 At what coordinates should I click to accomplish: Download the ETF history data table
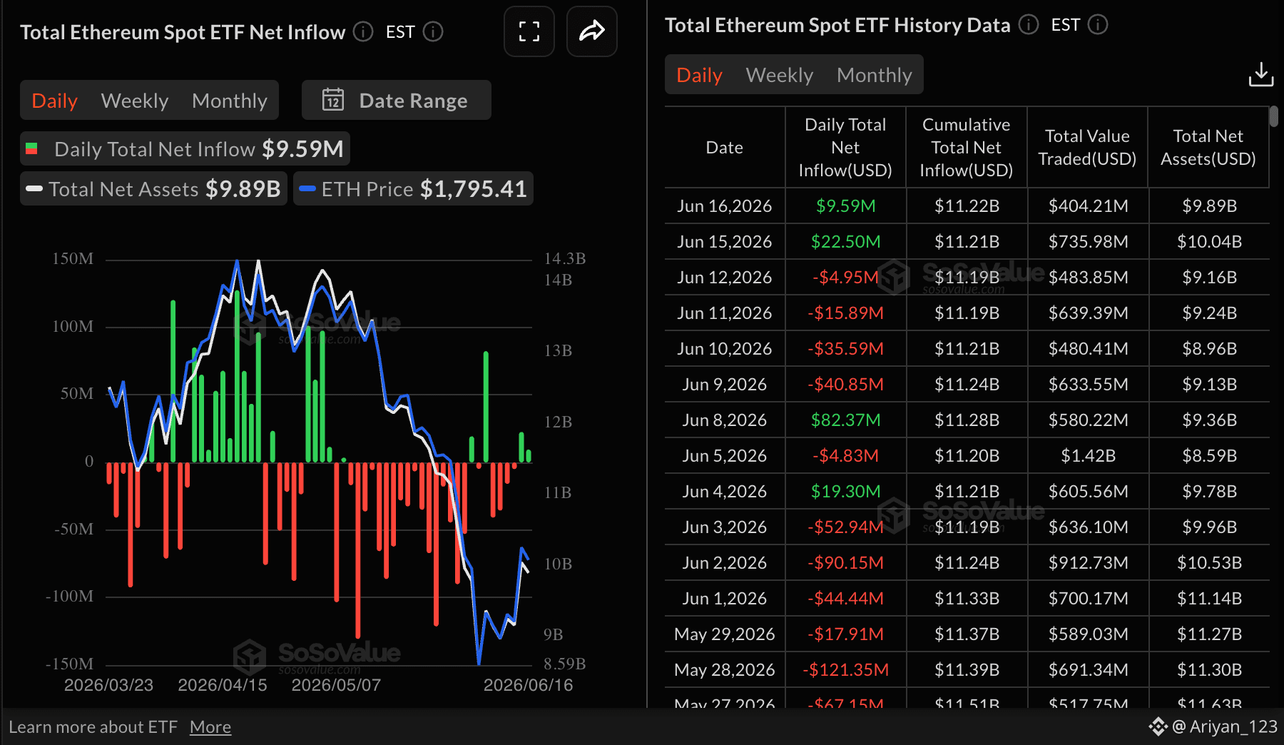pyautogui.click(x=1260, y=74)
